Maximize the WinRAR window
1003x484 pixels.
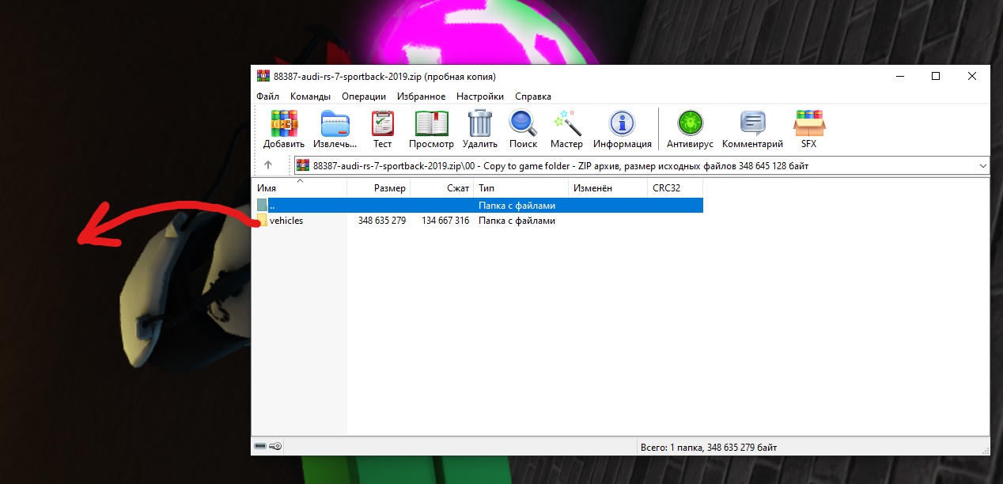[x=936, y=76]
